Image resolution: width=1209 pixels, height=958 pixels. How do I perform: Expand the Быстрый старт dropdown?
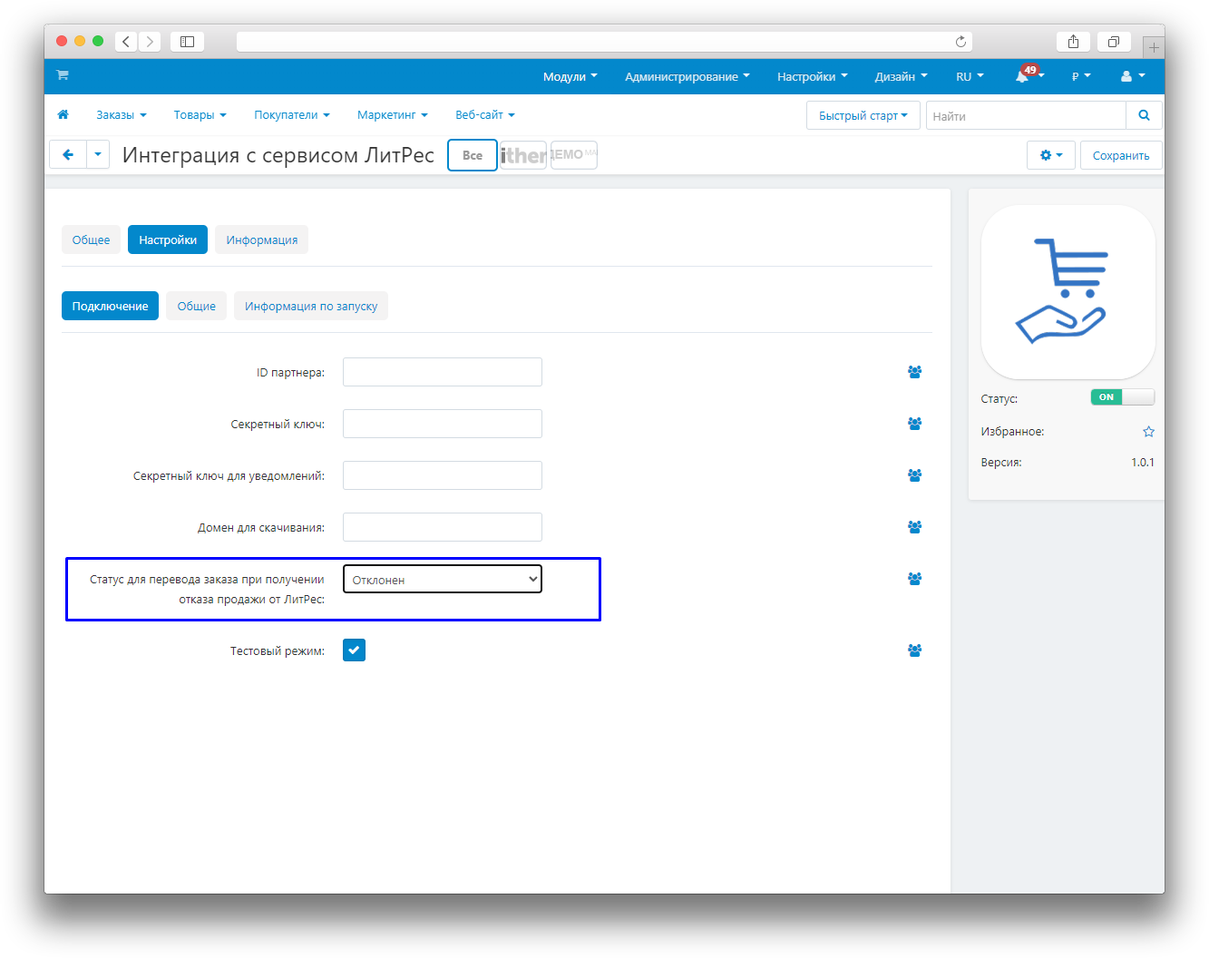(863, 115)
